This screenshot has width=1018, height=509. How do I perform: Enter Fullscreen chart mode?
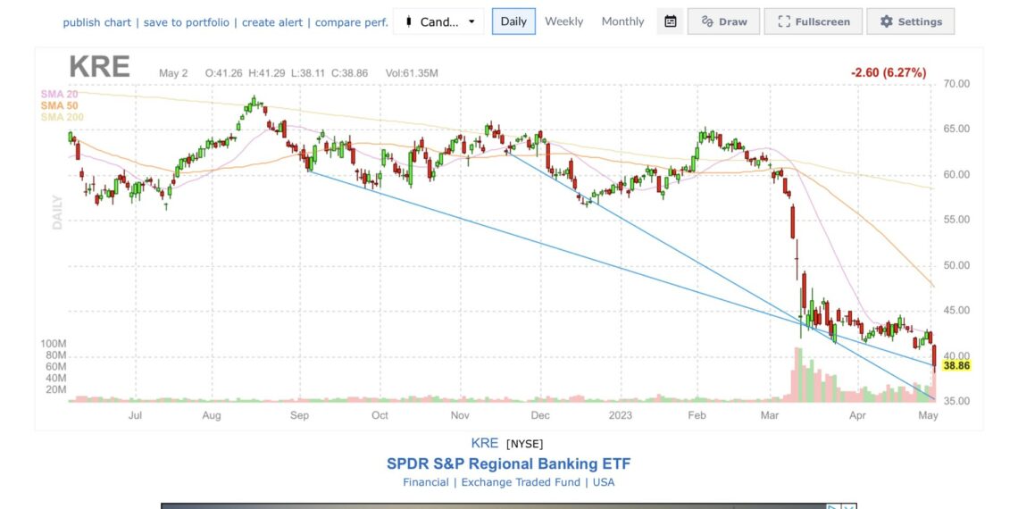tap(814, 21)
